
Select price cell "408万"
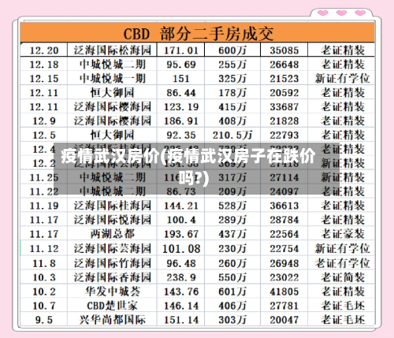(232, 121)
